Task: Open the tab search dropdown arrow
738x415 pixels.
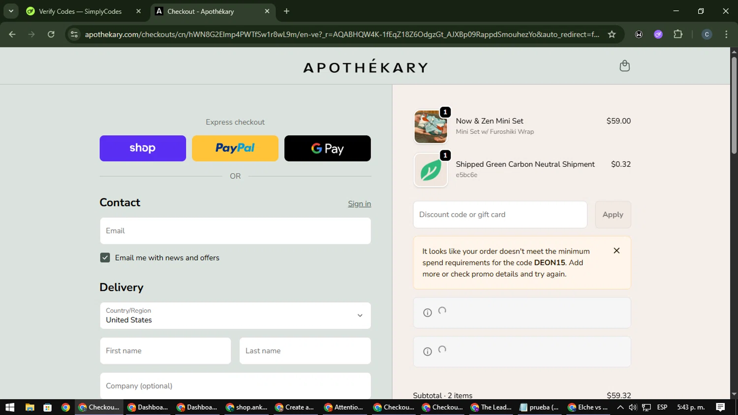Action: 11,11
